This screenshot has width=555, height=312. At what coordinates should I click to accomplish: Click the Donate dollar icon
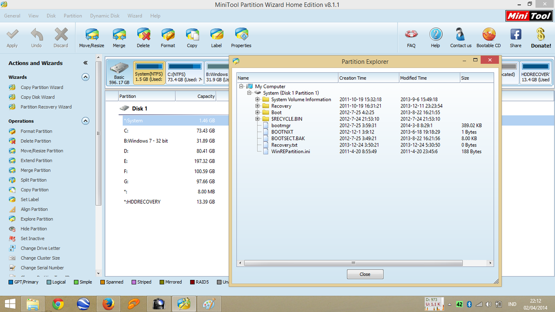click(540, 34)
